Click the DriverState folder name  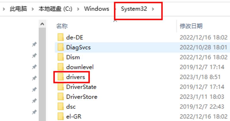[81, 87]
